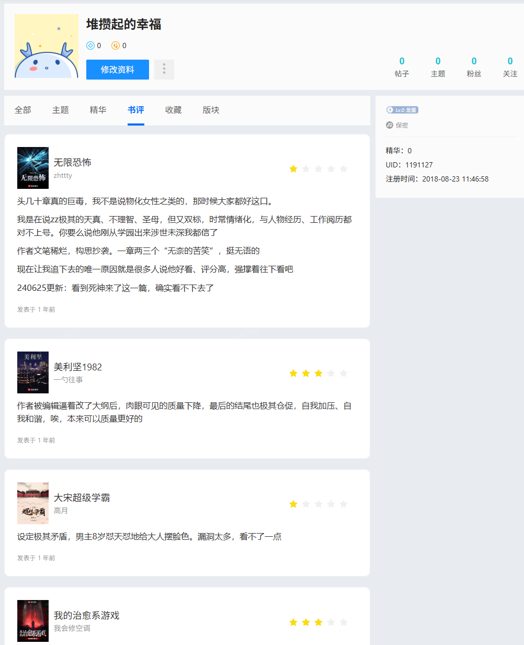
Task: Open the 我的治愈系游戏 book cover
Action: 33,621
